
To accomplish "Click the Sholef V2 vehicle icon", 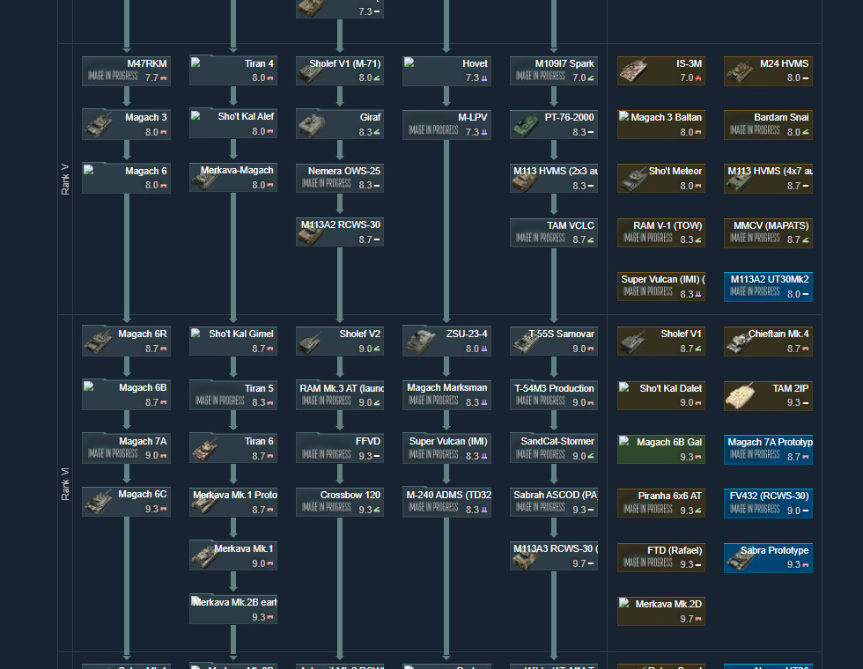I will point(310,342).
